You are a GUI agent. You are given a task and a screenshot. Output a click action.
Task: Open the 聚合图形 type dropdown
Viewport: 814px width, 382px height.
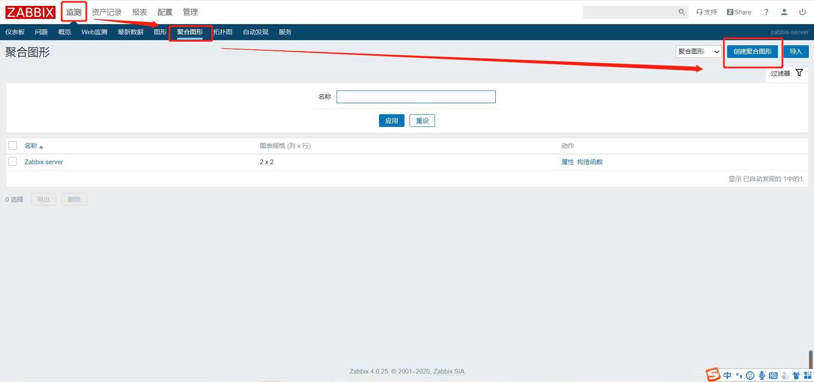click(x=699, y=52)
